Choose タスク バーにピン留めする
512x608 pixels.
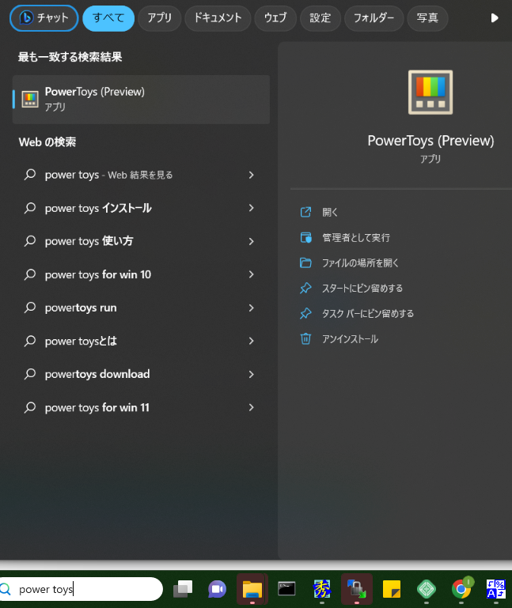pyautogui.click(x=368, y=313)
